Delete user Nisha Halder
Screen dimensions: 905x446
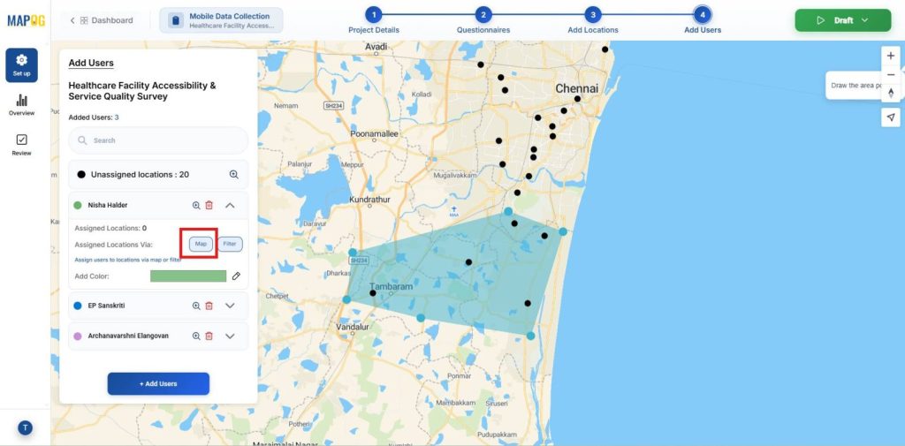click(209, 206)
